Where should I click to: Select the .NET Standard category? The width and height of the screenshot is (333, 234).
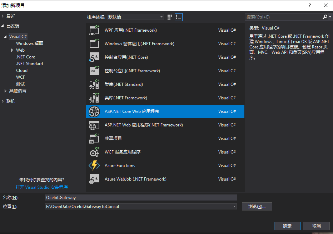tap(30, 64)
